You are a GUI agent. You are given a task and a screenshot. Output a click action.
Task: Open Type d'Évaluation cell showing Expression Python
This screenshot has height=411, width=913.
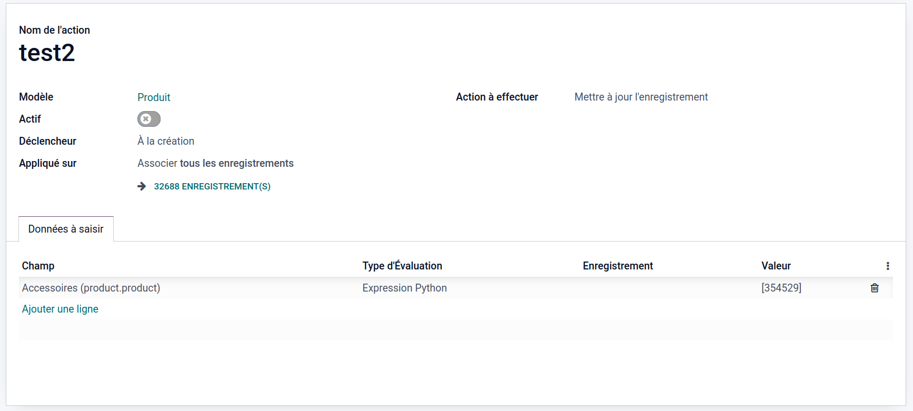(x=404, y=288)
